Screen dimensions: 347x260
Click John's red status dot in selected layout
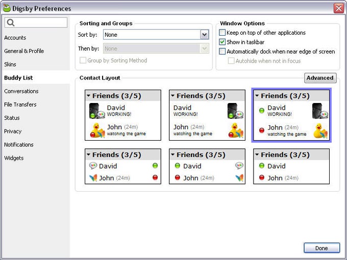pos(262,130)
